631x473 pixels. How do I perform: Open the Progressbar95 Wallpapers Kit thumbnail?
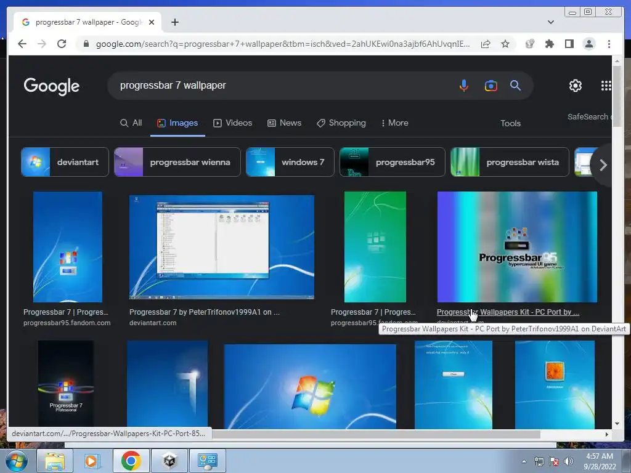517,246
